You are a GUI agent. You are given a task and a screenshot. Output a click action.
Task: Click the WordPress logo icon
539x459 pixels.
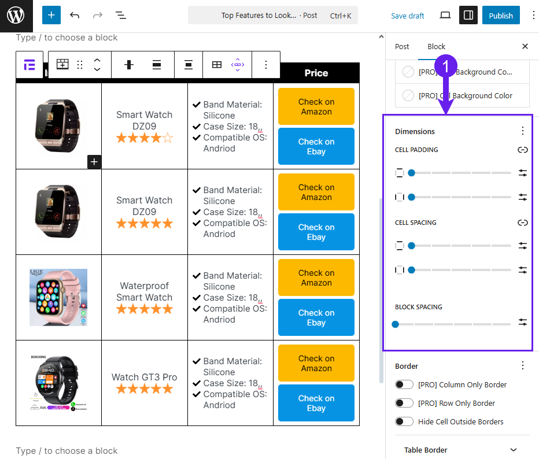coord(16,16)
